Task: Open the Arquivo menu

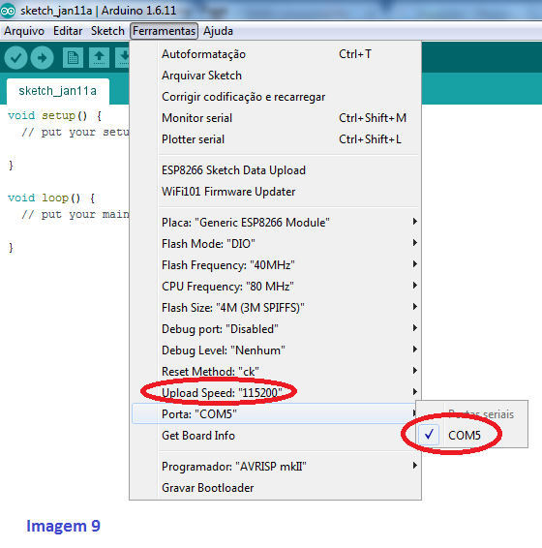Action: point(24,31)
